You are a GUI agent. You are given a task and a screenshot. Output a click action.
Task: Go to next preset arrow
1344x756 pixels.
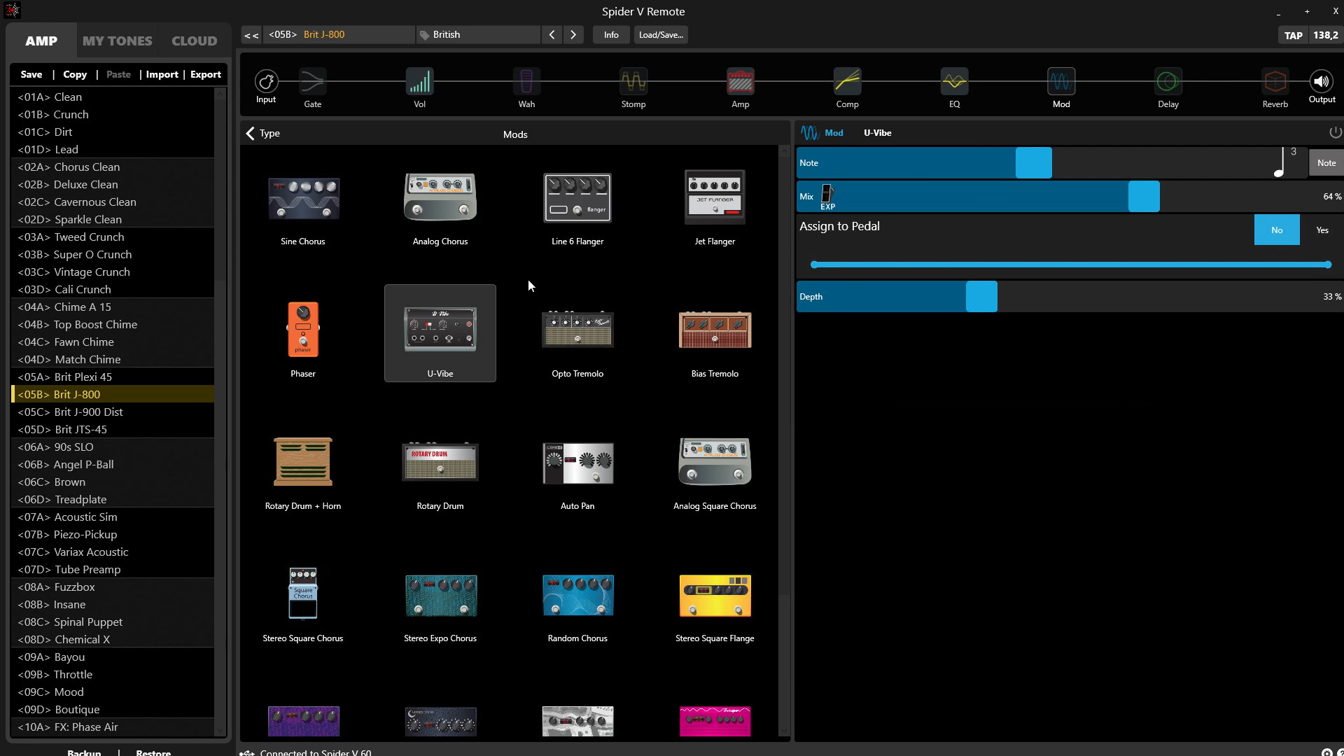pos(573,34)
